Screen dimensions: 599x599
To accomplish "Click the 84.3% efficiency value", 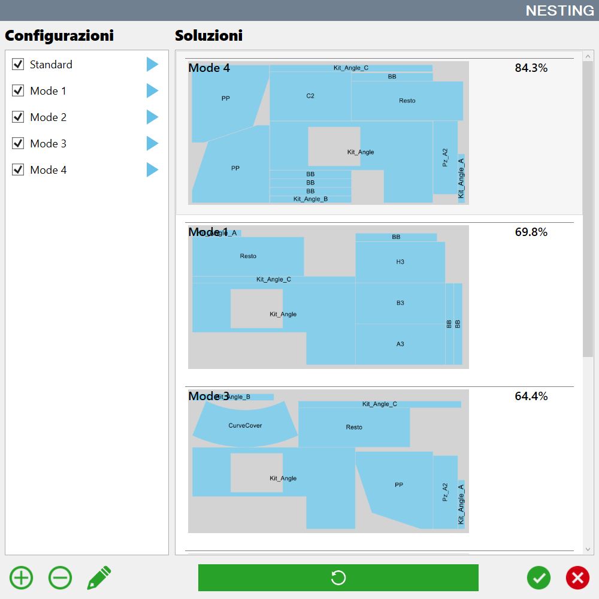I will coord(531,68).
